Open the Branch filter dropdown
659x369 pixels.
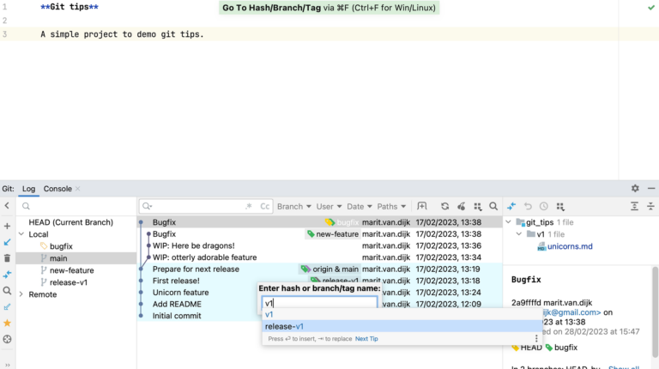coord(294,207)
